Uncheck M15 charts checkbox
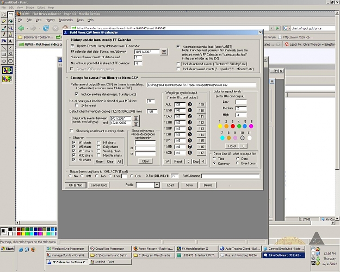This screenshot has height=272, width=340. 74,151
